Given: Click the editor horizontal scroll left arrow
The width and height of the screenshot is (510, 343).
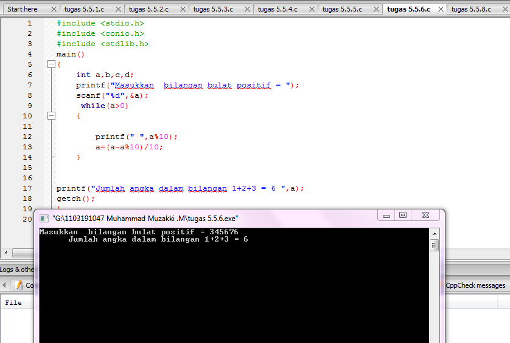Looking at the screenshot, I should coord(6,253).
